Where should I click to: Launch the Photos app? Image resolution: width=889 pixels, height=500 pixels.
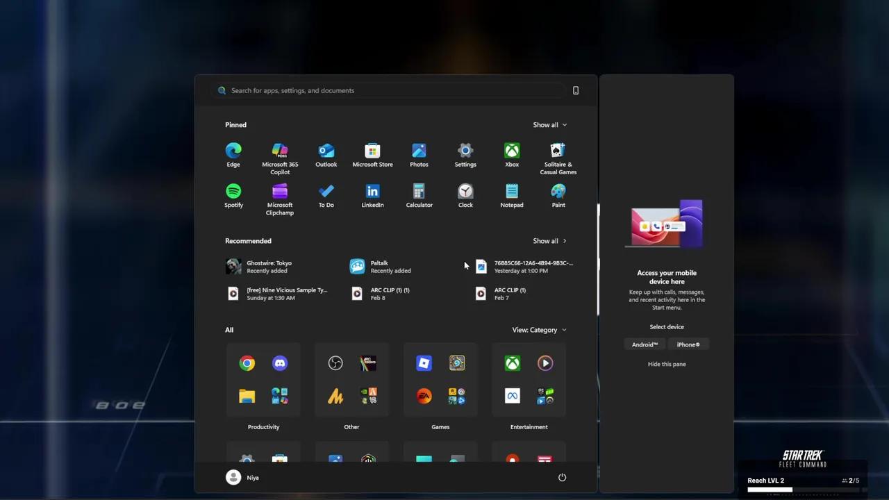[x=419, y=156]
